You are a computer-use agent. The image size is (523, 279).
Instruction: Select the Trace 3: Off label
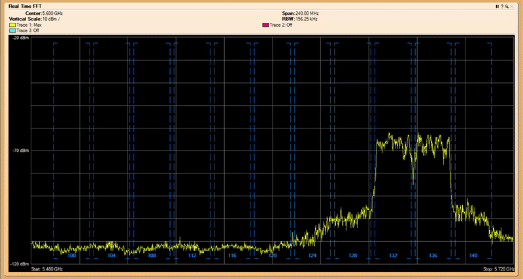pyautogui.click(x=27, y=31)
